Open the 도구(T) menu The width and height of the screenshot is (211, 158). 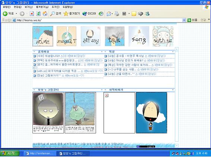tap(55, 7)
